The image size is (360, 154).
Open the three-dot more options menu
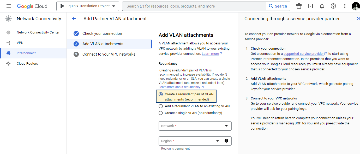coord(345,6)
